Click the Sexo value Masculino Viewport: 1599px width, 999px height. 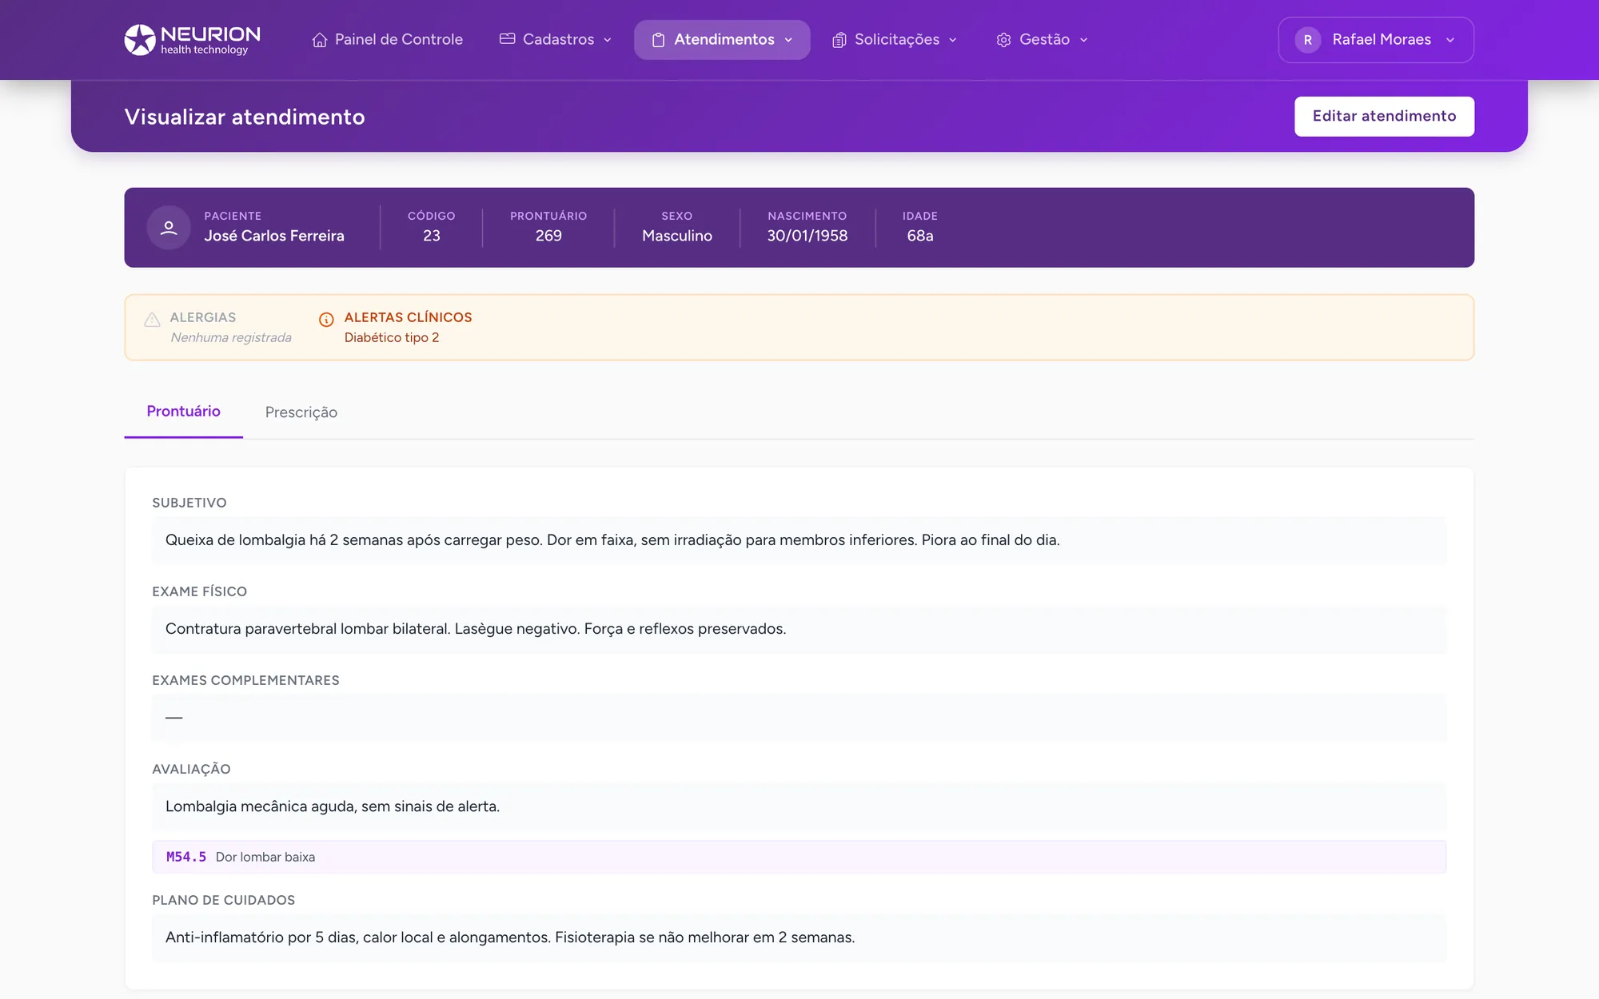[677, 236]
